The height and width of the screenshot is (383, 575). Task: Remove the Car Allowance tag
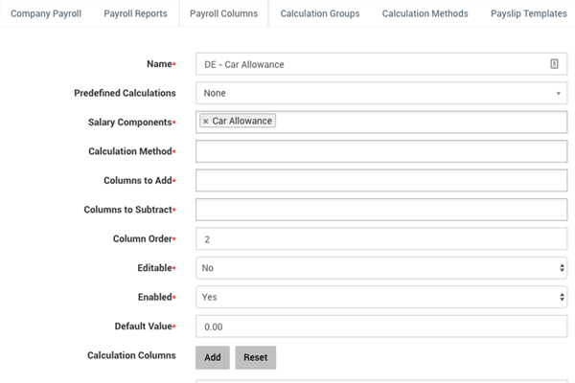[x=206, y=122]
